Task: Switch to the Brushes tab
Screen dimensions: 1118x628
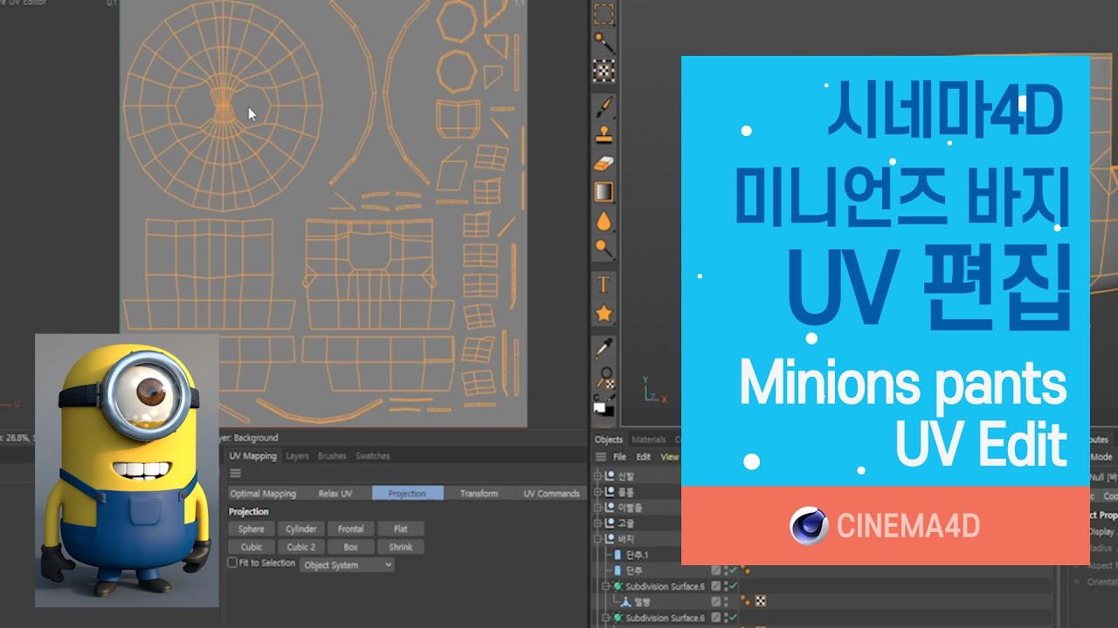Action: point(332,456)
